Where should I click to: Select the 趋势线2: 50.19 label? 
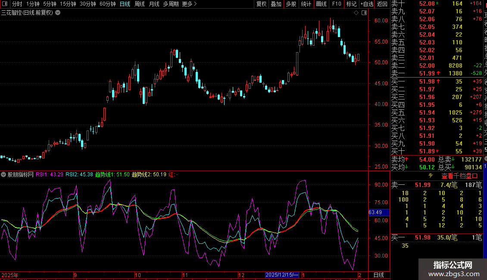click(149, 174)
